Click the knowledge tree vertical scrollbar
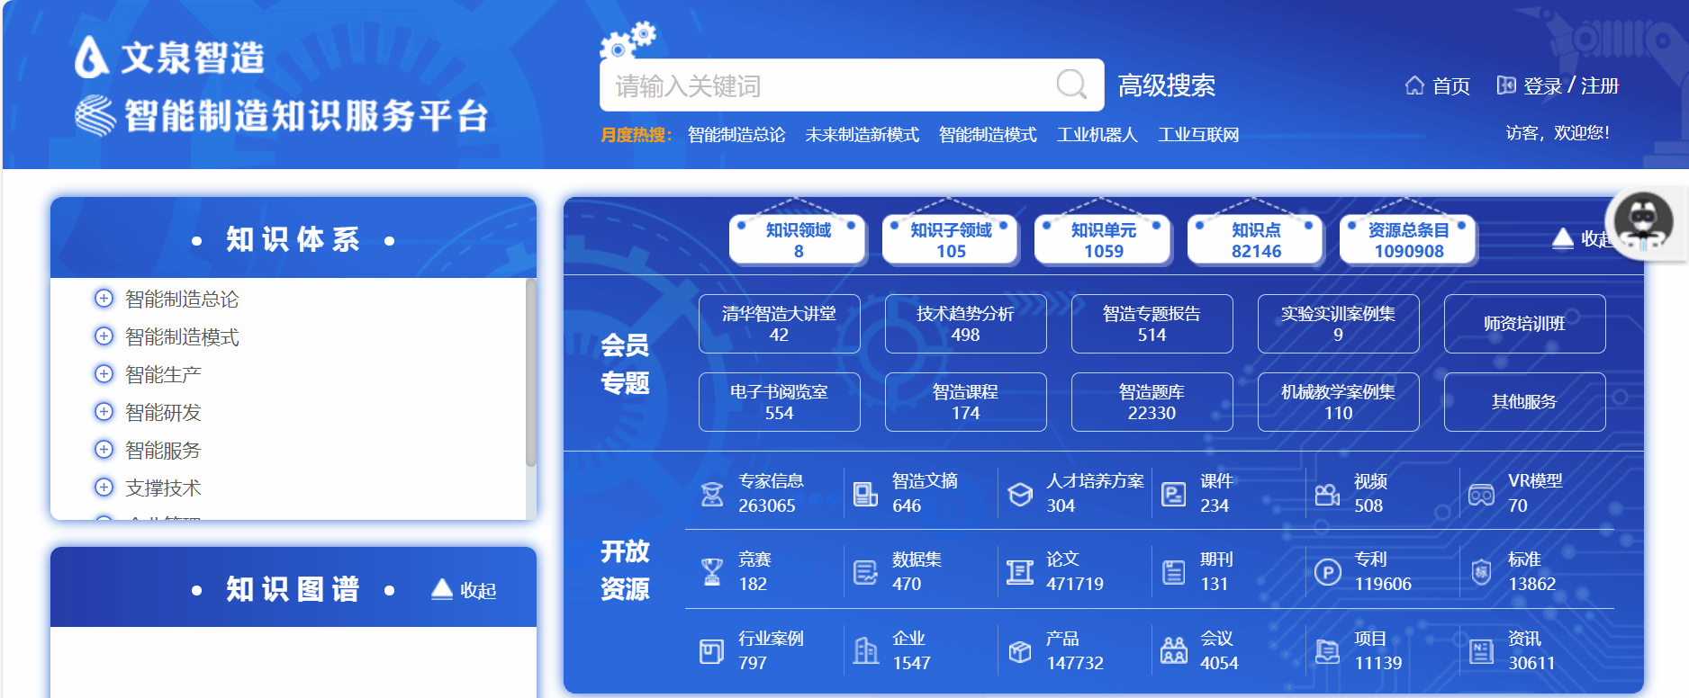 coord(531,373)
